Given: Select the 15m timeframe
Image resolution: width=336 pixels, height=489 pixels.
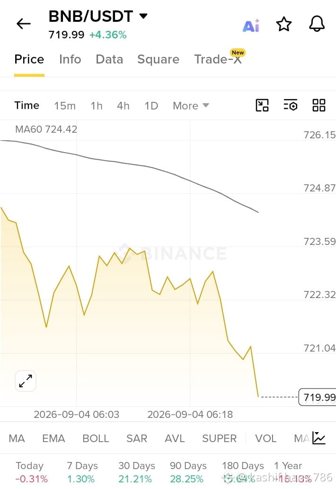Looking at the screenshot, I should [x=65, y=106].
